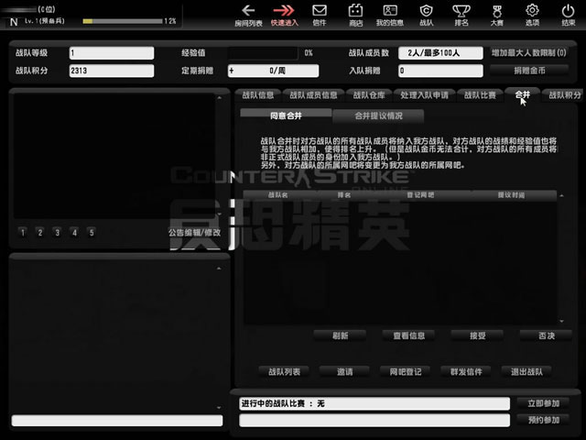Click the room list back-arrow icon
The image size is (586, 440).
248,11
